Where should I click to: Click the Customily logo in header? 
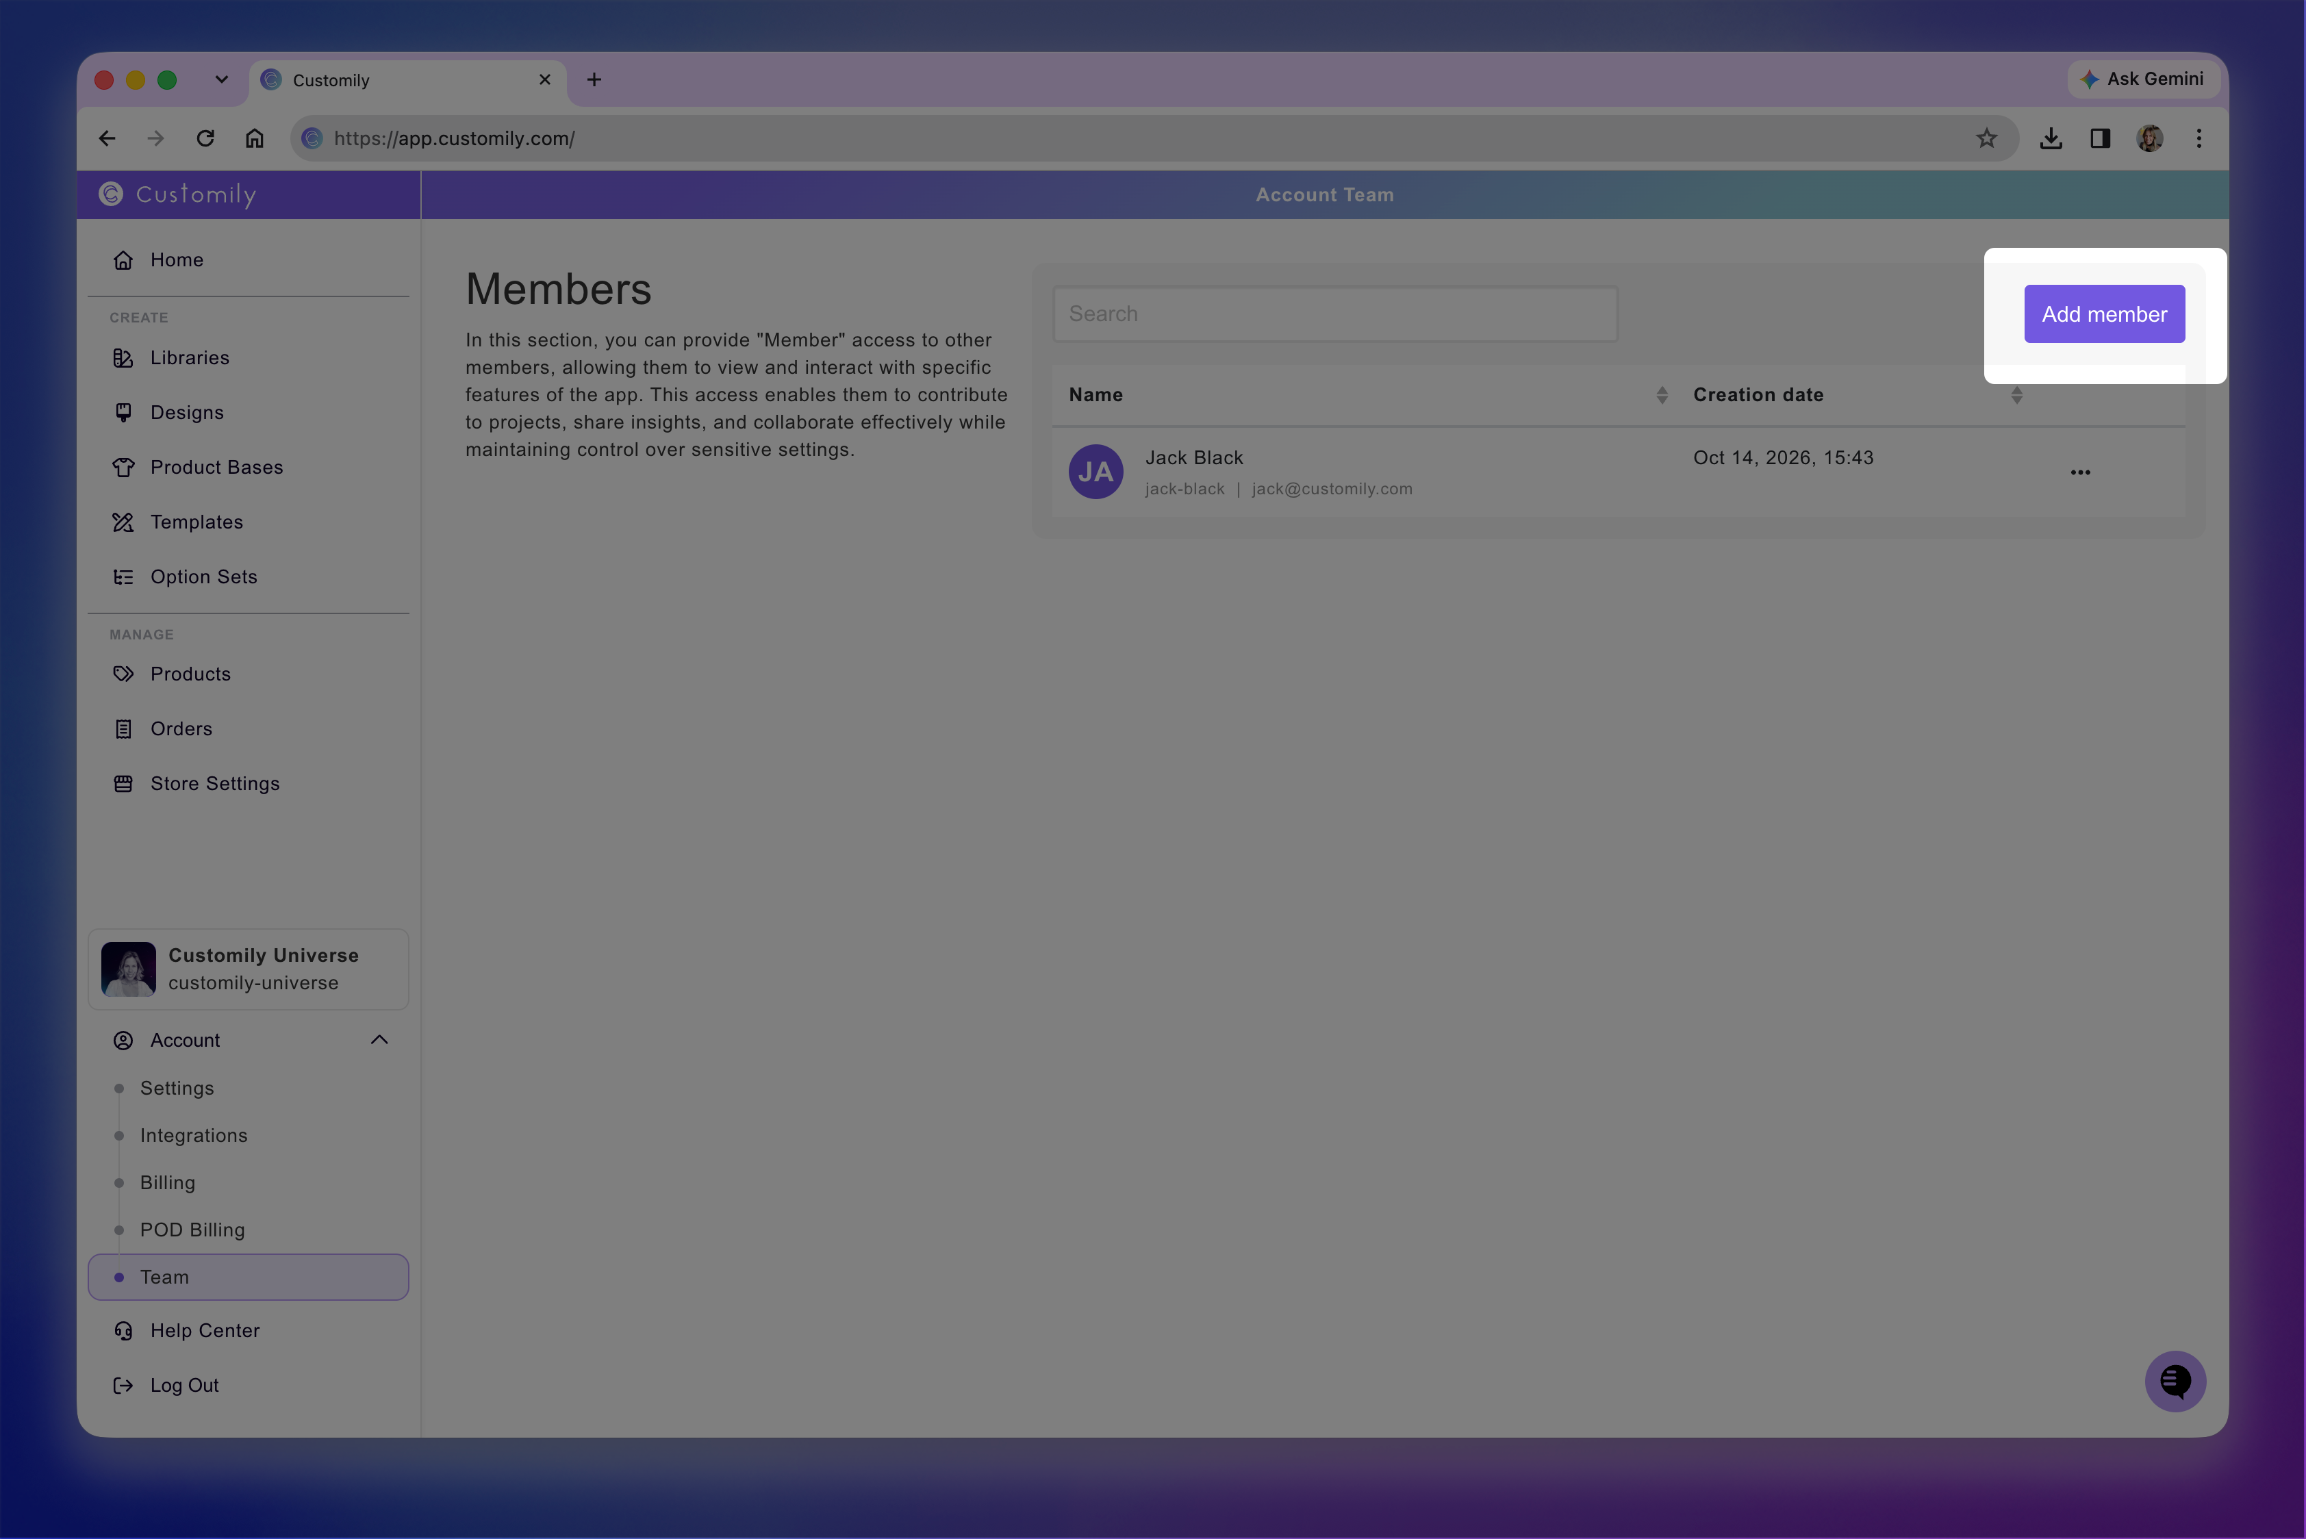tap(178, 194)
